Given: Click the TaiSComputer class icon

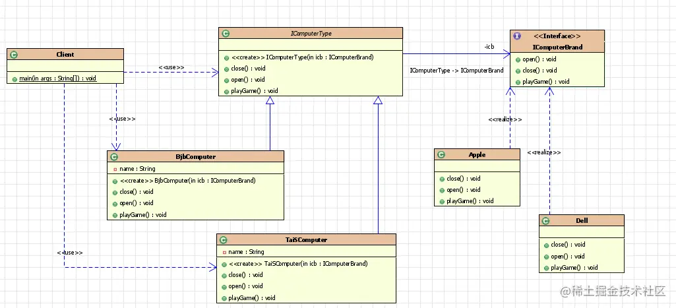Looking at the screenshot, I should click(223, 240).
